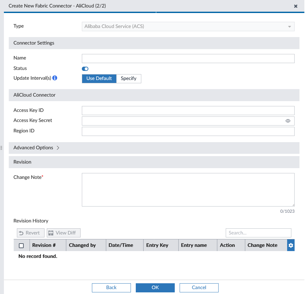Reveal the Access Key Secret value
The height and width of the screenshot is (294, 305).
[288, 121]
